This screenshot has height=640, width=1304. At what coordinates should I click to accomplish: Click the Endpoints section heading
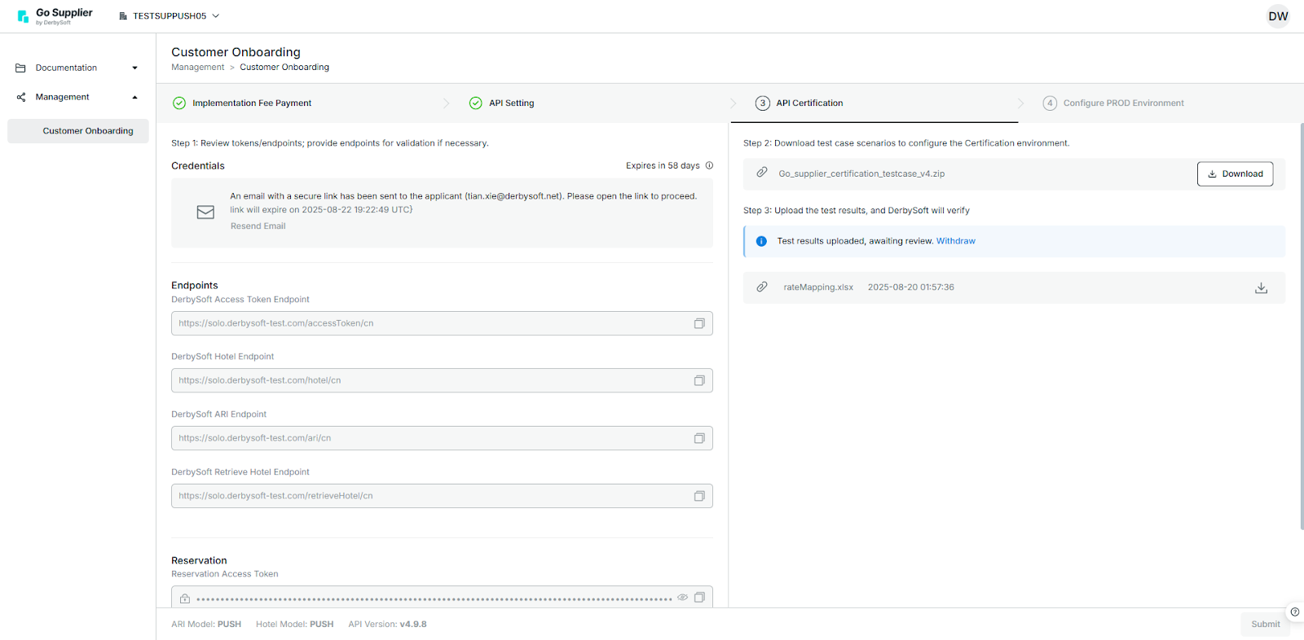(x=195, y=285)
